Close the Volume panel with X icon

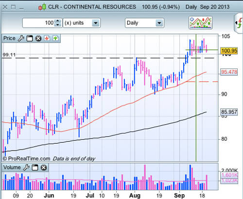(x=44, y=167)
